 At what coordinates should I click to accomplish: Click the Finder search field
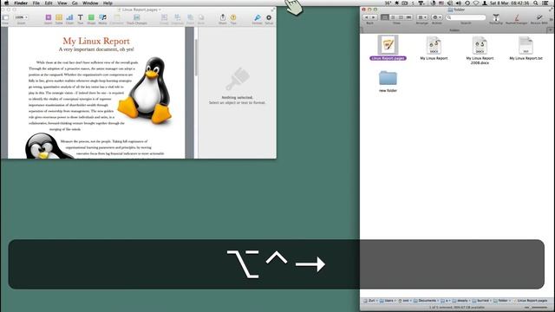[x=466, y=17]
